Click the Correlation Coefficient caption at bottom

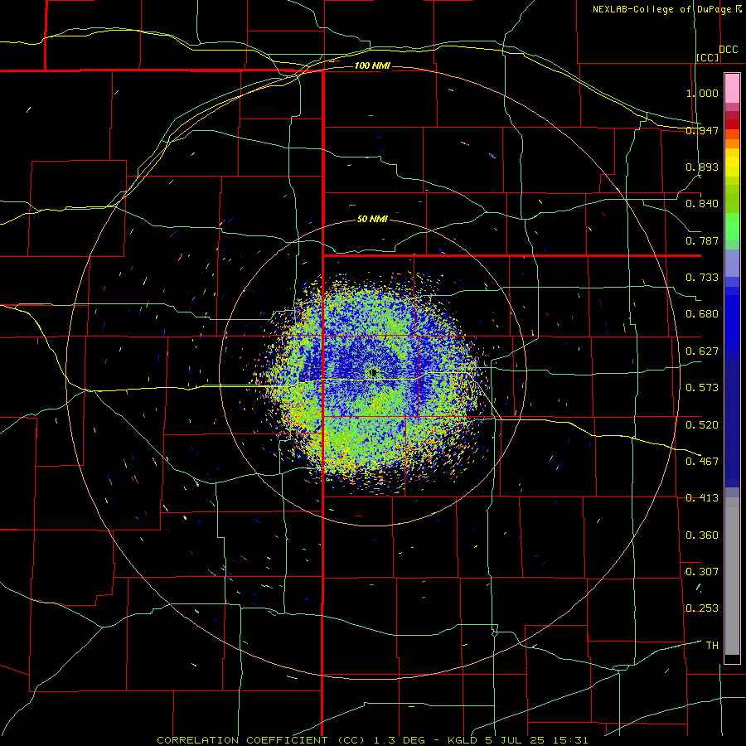[x=372, y=740]
